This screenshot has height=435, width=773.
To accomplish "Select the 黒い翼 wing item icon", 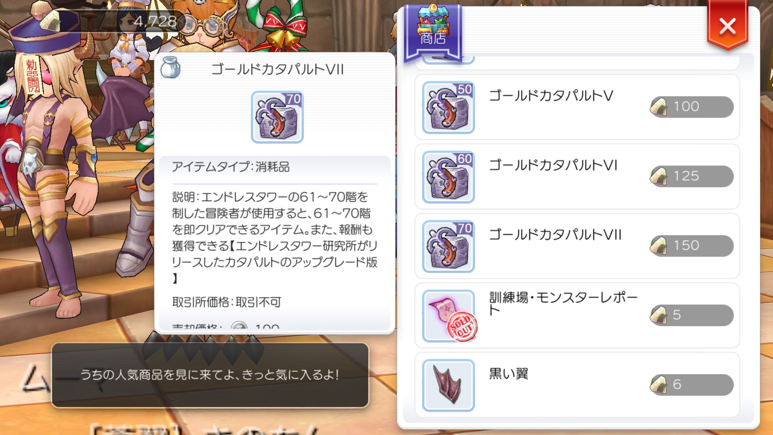I will (448, 385).
